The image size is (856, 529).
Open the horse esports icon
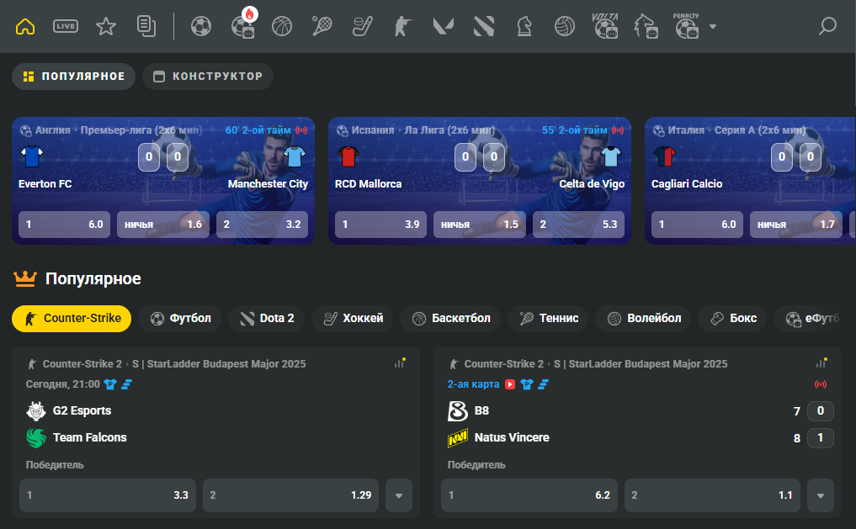coord(646,26)
